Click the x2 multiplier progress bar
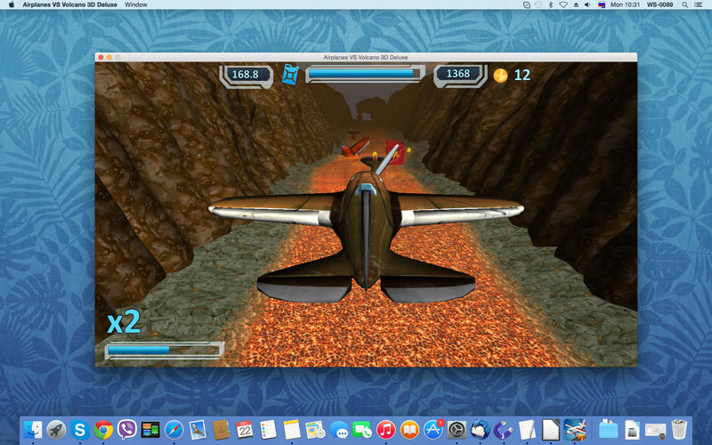 point(165,350)
